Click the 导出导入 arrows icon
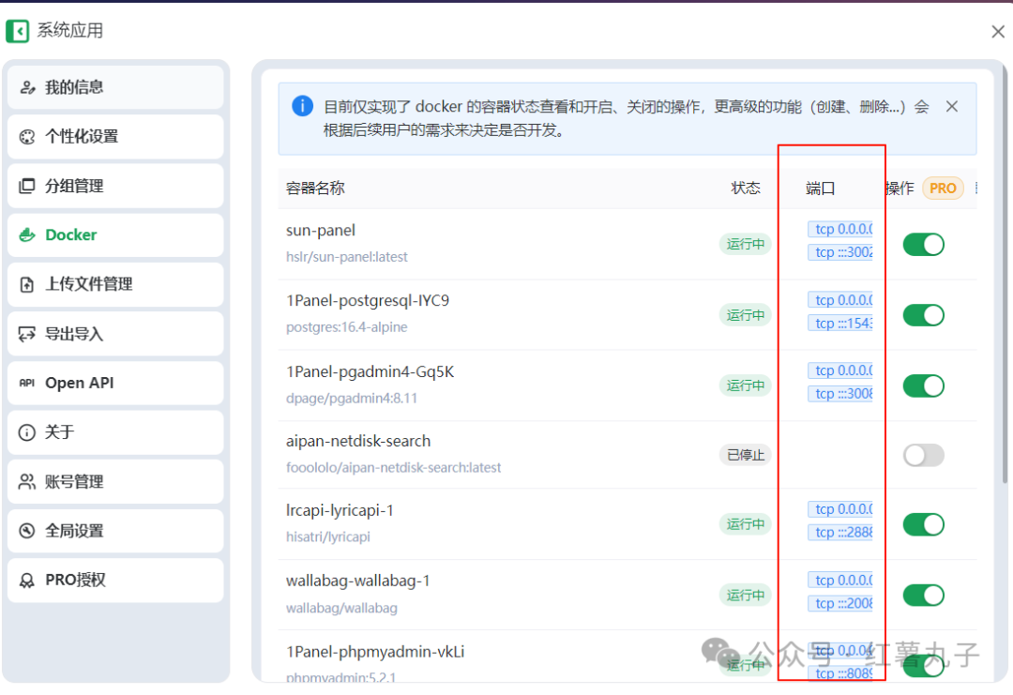Viewport: 1013px width, 695px height. tap(27, 334)
